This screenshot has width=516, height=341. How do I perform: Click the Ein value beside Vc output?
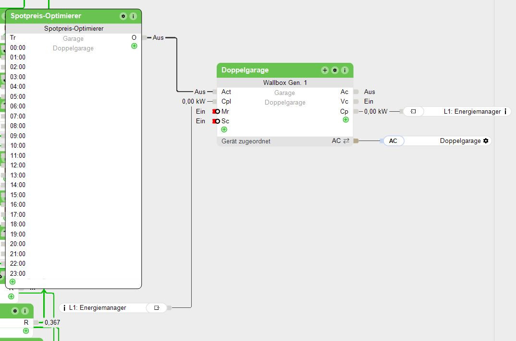(369, 102)
